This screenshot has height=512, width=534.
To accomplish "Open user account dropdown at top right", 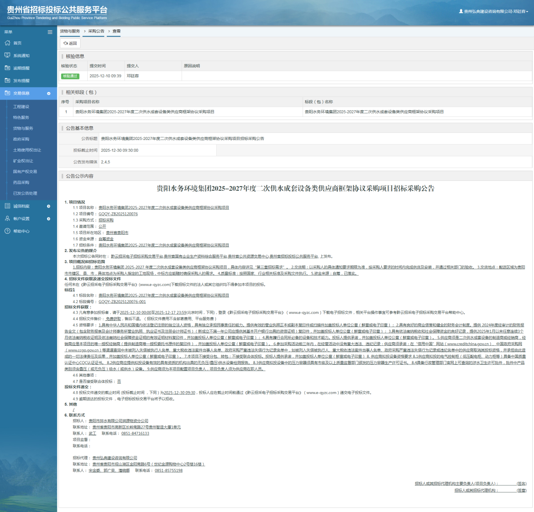I will tap(494, 12).
